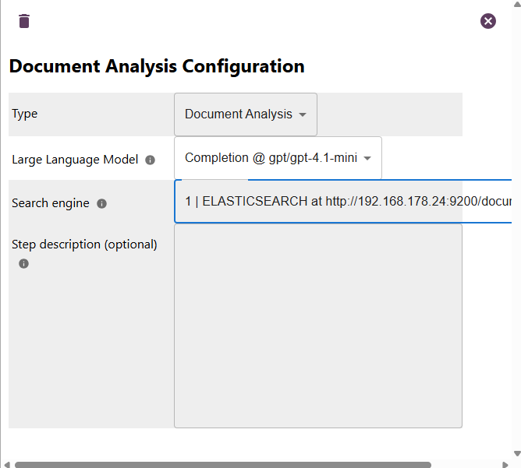Click the horizontal scrollbar thumb

coord(222,464)
